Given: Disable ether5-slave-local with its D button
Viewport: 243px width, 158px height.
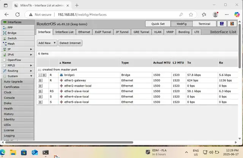Looking at the screenshot, I should point(40,102).
